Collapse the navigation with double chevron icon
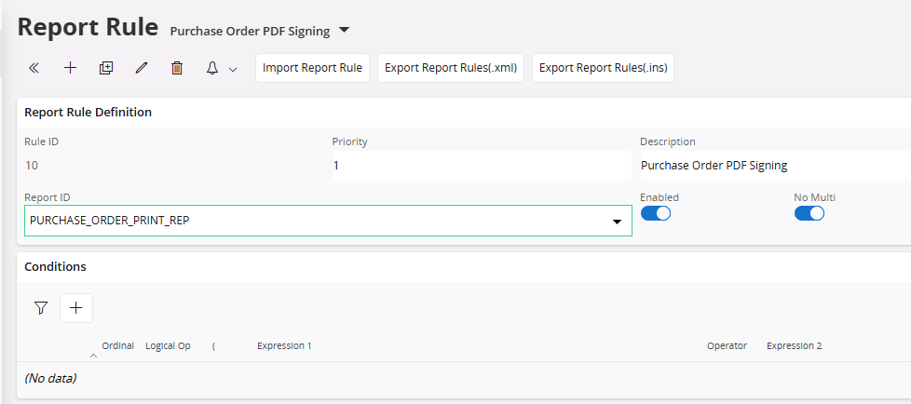 click(34, 68)
